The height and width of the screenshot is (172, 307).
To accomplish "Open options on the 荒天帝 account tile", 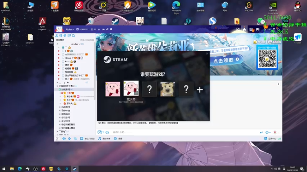I will click(x=136, y=93).
